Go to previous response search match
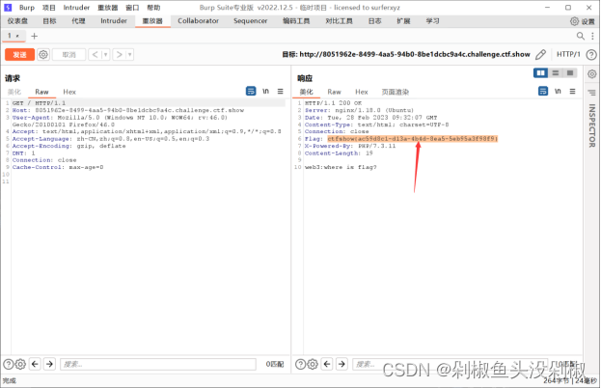This screenshot has height=388, width=601. click(327, 364)
